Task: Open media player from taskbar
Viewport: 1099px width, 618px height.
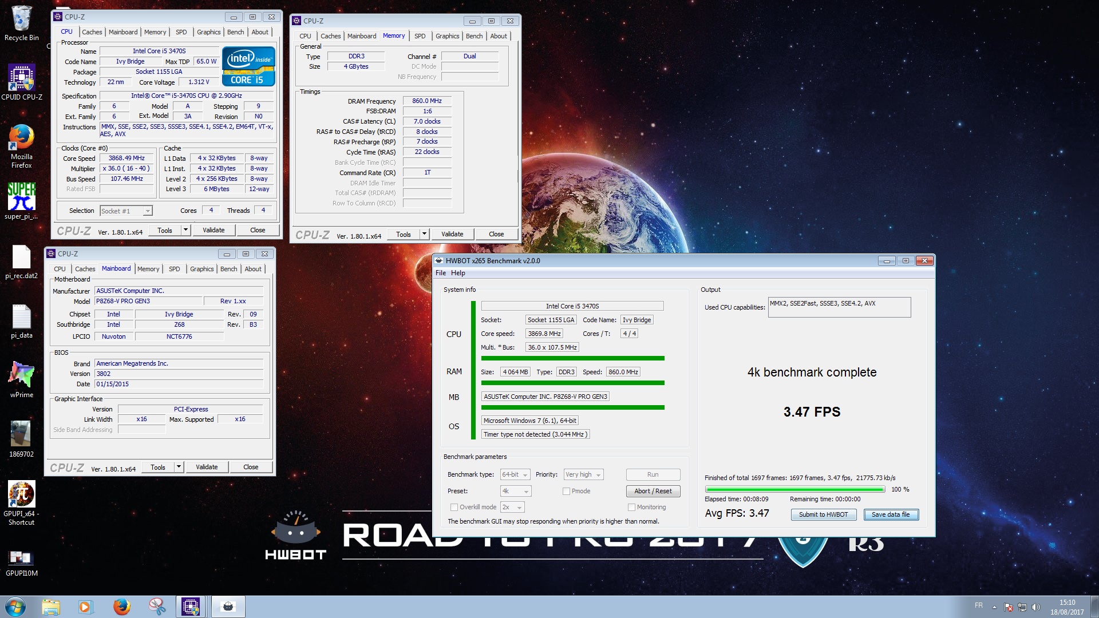Action: (85, 607)
